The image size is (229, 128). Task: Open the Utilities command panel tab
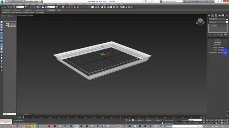coord(226,16)
